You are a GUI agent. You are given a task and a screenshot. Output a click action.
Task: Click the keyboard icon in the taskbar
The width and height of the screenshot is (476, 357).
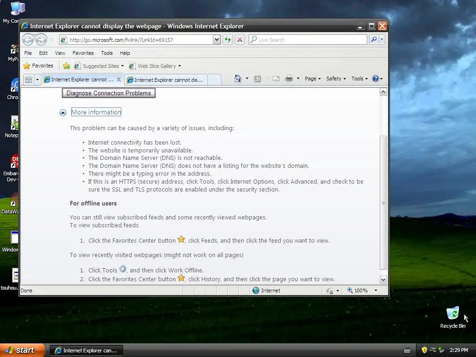point(407,350)
